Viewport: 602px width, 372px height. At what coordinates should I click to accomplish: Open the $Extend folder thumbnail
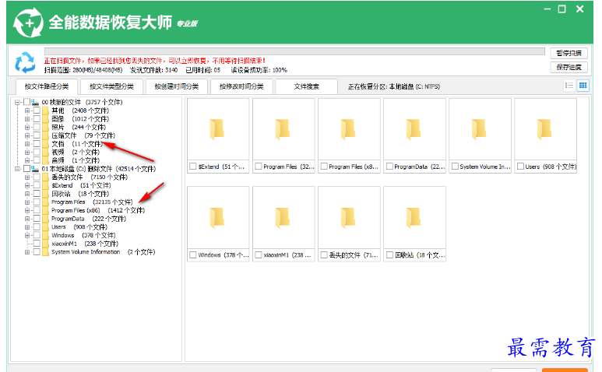tap(218, 129)
